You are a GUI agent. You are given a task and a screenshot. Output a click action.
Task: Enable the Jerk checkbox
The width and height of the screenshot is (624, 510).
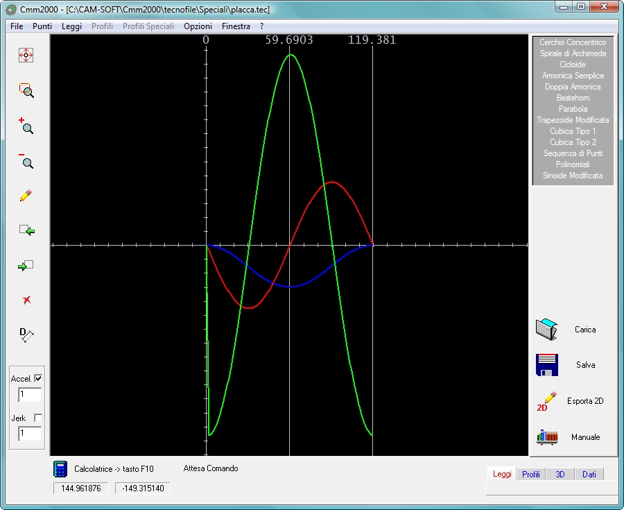38,418
